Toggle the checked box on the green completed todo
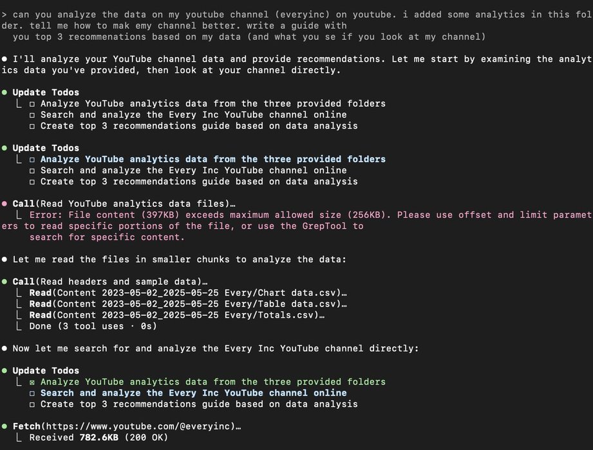The image size is (593, 450). pos(32,382)
